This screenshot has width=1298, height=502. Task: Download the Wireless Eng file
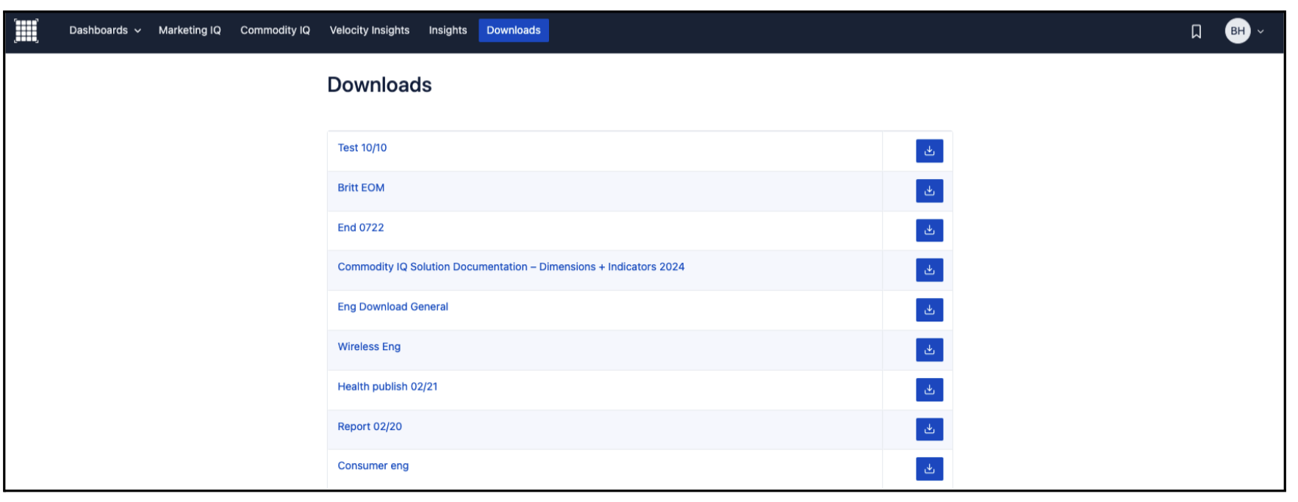[x=929, y=350]
